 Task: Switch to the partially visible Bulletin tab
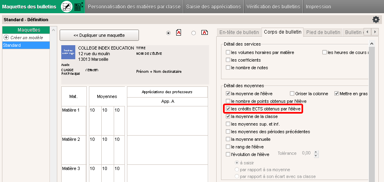(x=353, y=32)
